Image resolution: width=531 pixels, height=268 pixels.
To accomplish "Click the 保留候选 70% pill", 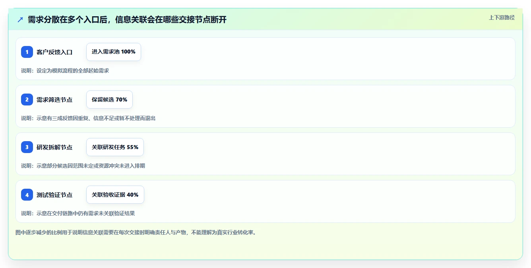I will [x=109, y=100].
